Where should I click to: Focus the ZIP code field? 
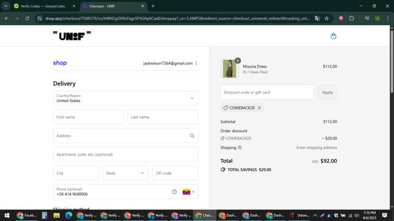(x=175, y=173)
